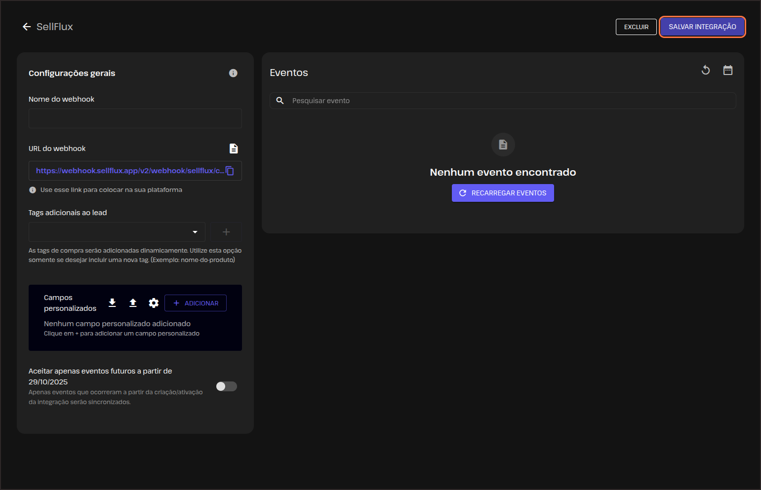Open the custom fields settings gear
This screenshot has width=761, height=490.
point(154,303)
